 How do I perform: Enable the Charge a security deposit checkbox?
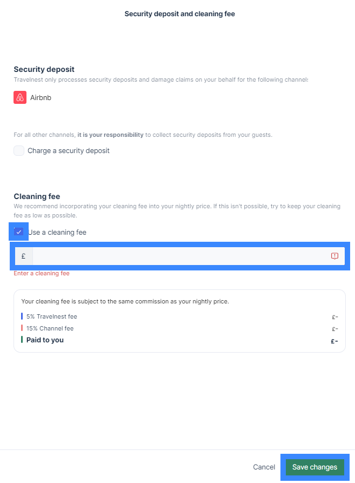tap(19, 151)
